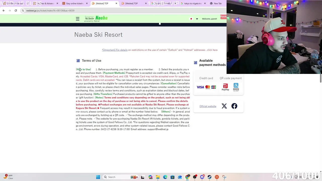Viewport: 322px width, 181px height.
Task: Switch to the second [Webket] TOP tab
Action: pos(133,4)
